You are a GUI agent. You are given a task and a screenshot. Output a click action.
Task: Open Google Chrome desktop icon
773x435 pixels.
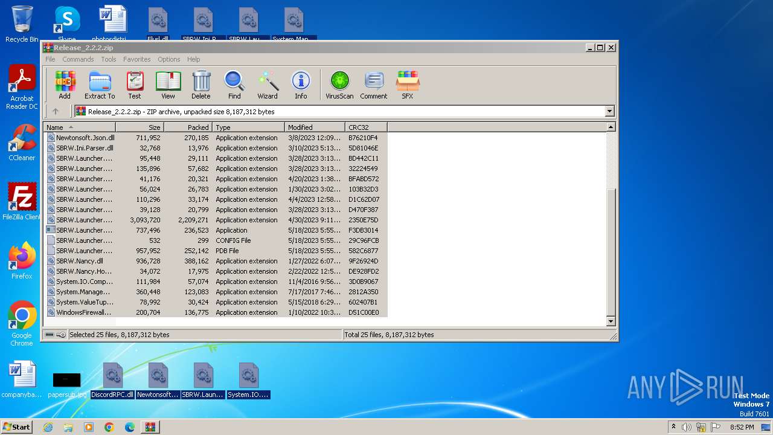coord(22,324)
